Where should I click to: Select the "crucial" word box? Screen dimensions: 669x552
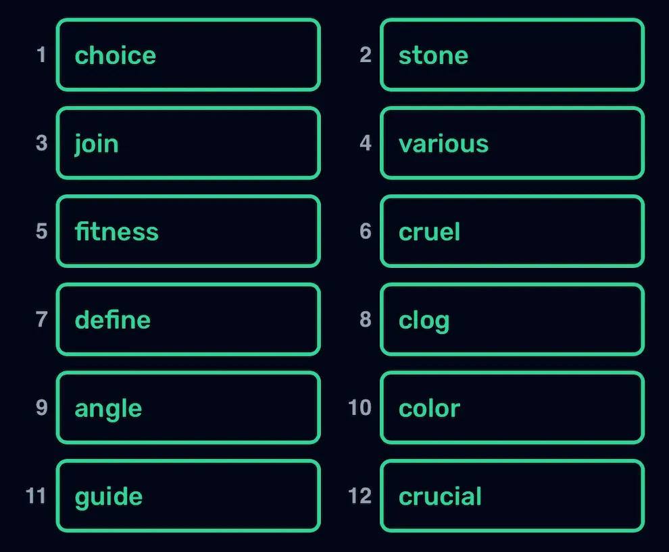coord(512,496)
